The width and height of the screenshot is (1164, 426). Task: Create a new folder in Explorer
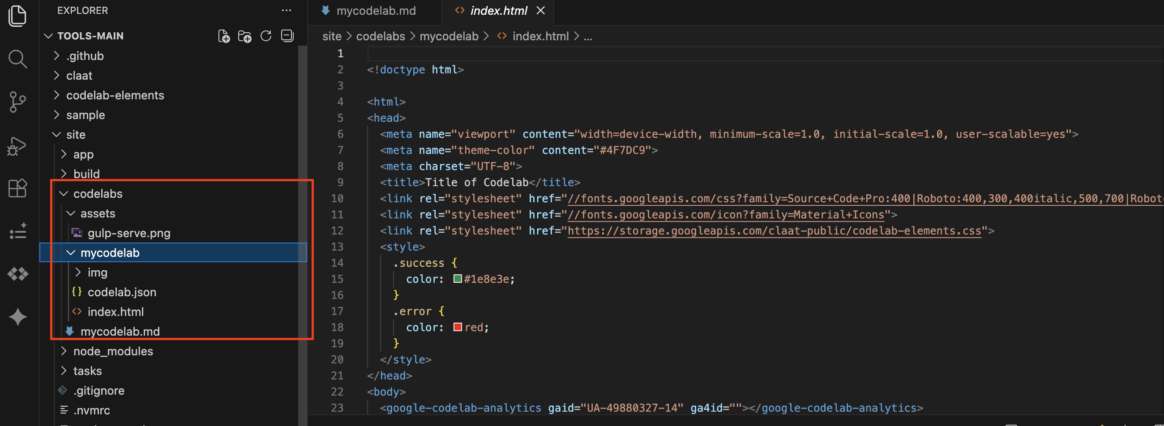(x=245, y=36)
